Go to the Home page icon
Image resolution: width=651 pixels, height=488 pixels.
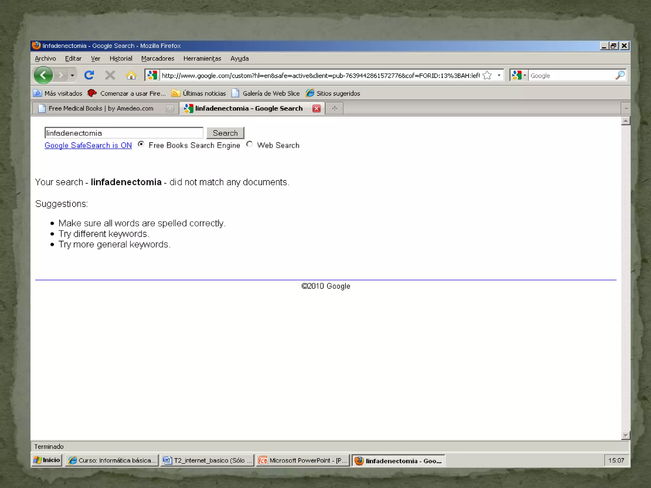point(131,75)
